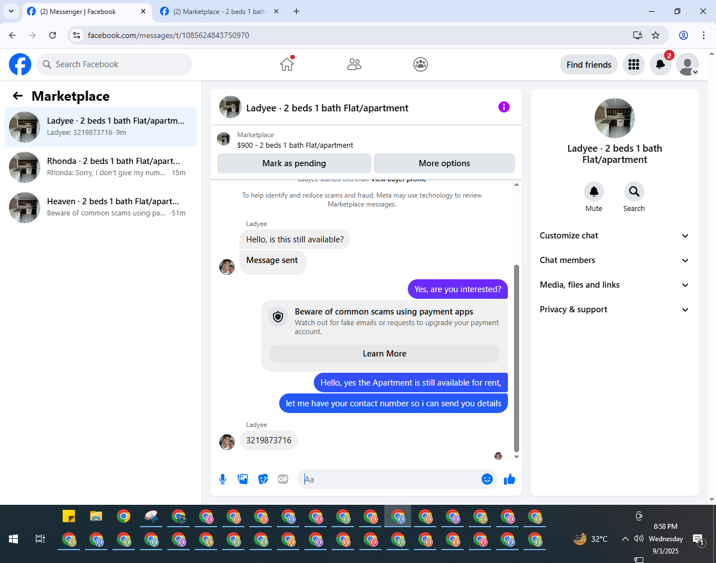Open the Snipping Tool from the taskbar
This screenshot has width=716, height=563.
point(151,516)
